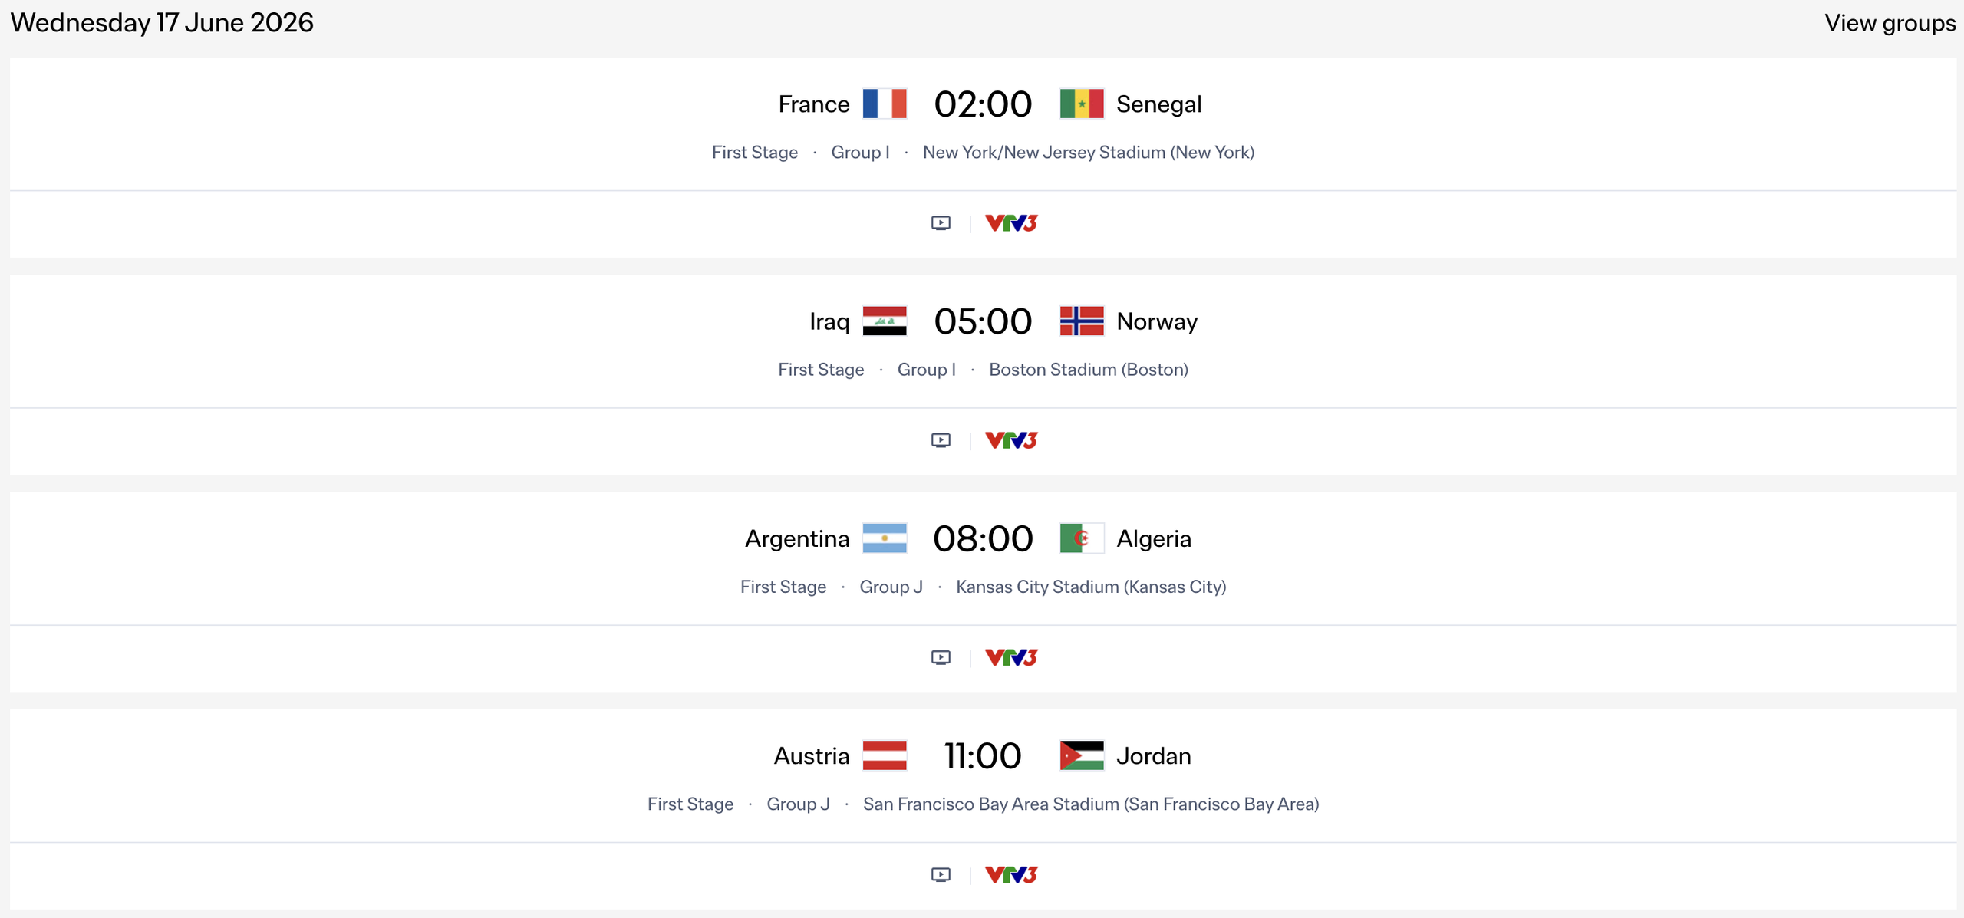Click the Austria flag icon

point(886,755)
